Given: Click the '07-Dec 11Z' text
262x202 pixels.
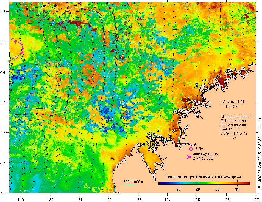Looking at the screenshot, I should [230, 129].
